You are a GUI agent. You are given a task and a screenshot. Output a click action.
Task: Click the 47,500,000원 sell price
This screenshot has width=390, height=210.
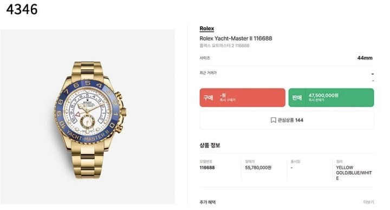pos(323,95)
